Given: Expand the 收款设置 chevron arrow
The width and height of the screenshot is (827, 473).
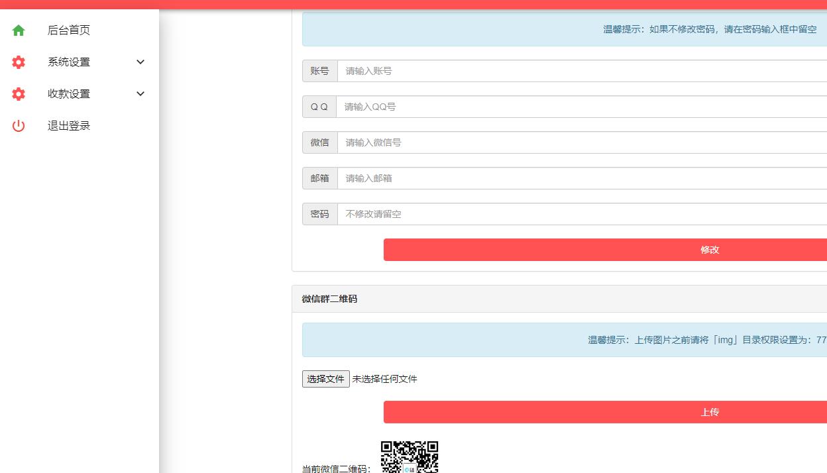Looking at the screenshot, I should coord(140,94).
